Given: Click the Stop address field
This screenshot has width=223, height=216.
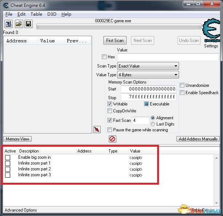Looking at the screenshot, I should [149, 97].
